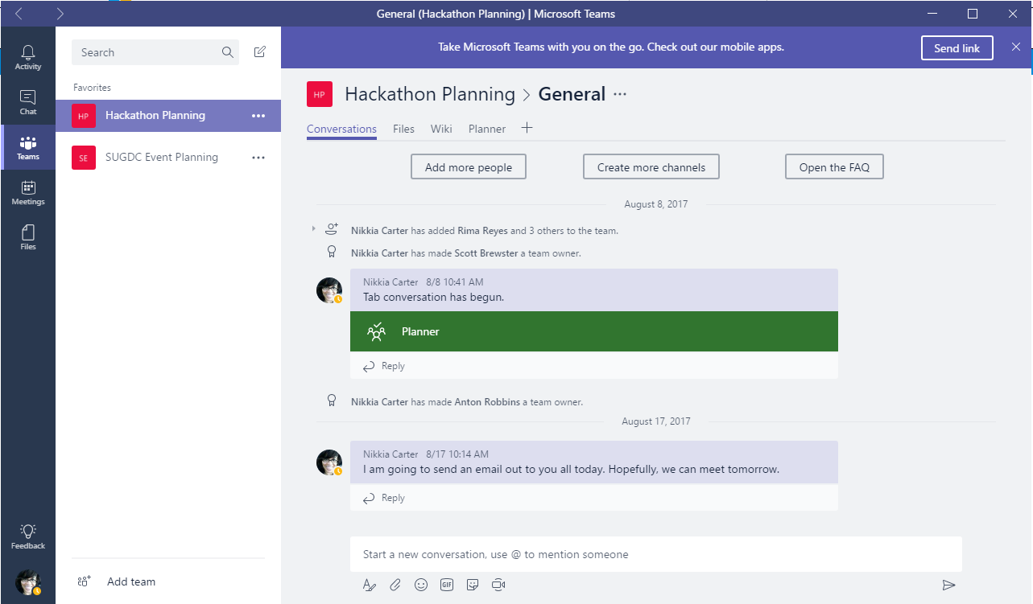
Task: Start a new chat with the compose icon
Action: [x=259, y=52]
